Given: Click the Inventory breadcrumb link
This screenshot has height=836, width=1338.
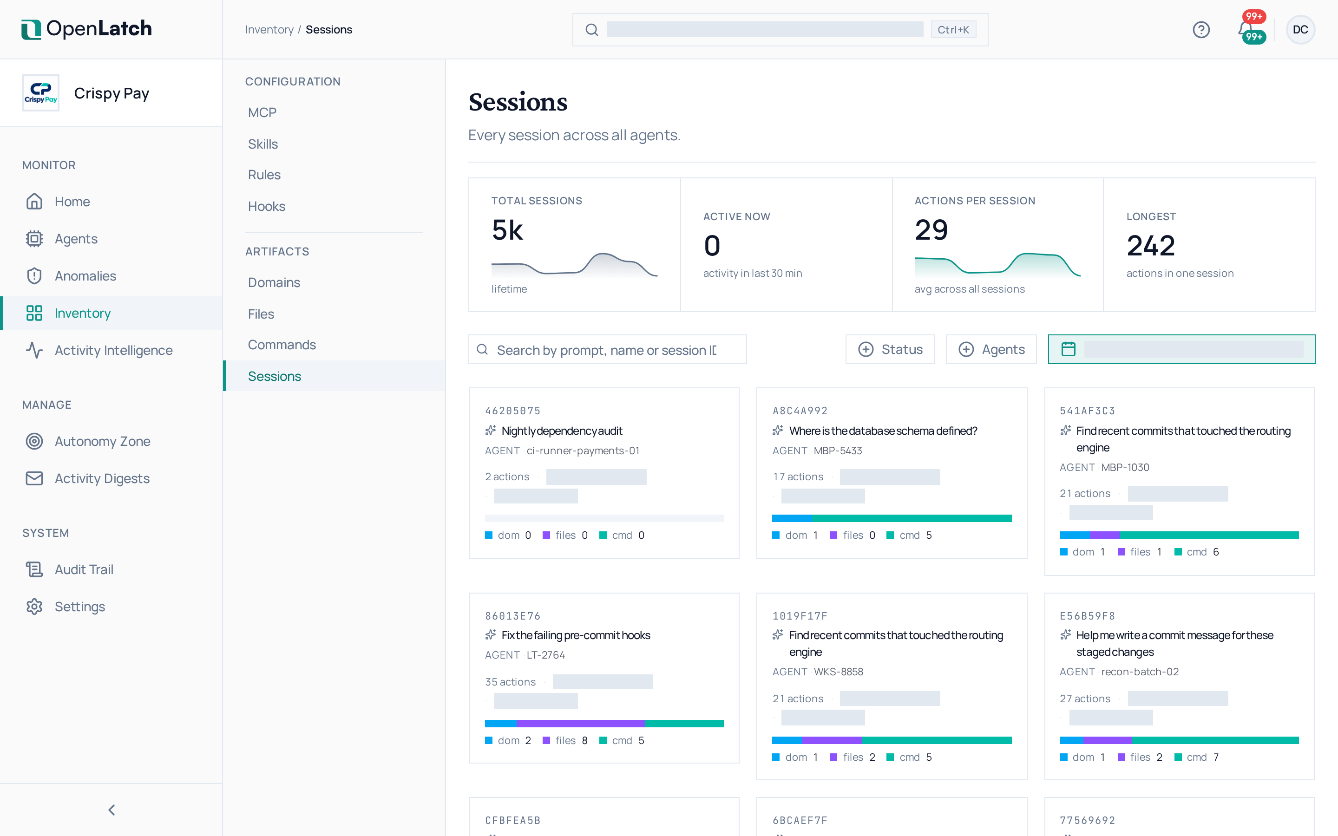Looking at the screenshot, I should (269, 29).
